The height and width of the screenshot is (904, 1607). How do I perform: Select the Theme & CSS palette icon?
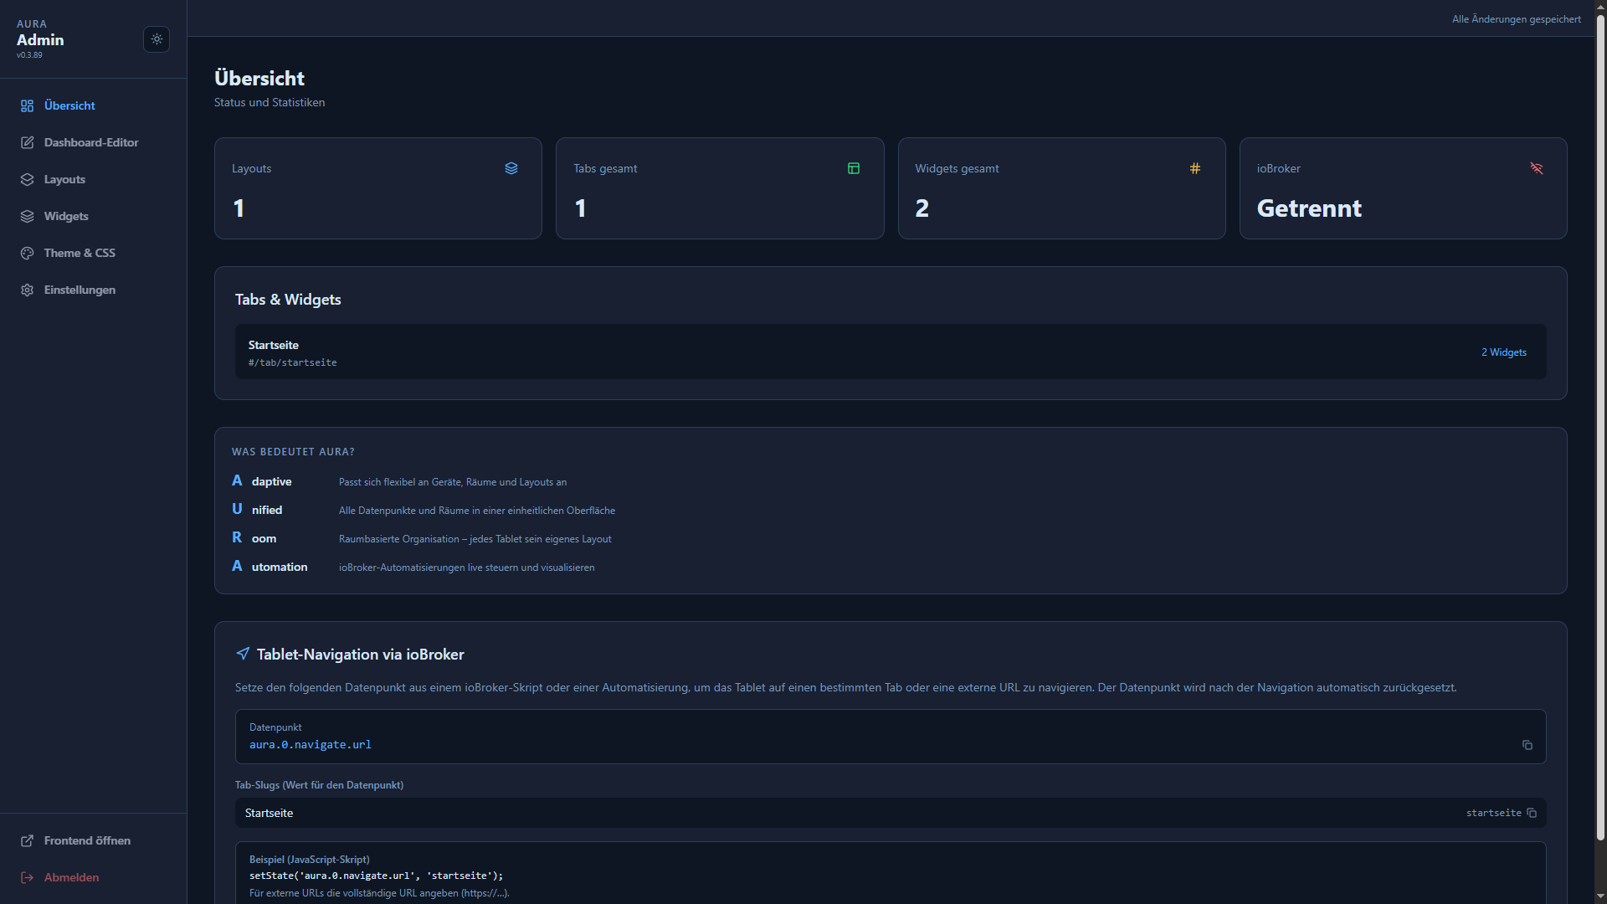28,253
